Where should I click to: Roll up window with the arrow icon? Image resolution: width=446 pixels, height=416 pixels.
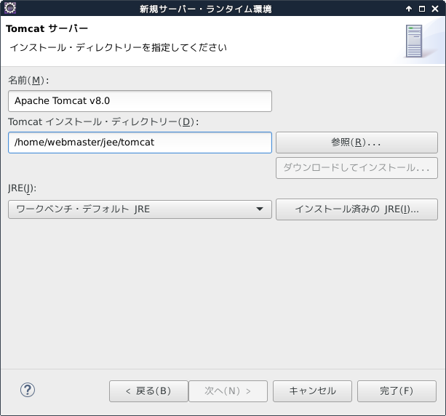(x=409, y=9)
